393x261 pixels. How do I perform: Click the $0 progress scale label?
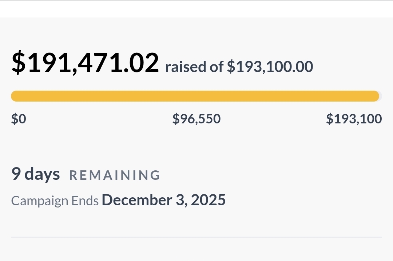click(x=19, y=119)
